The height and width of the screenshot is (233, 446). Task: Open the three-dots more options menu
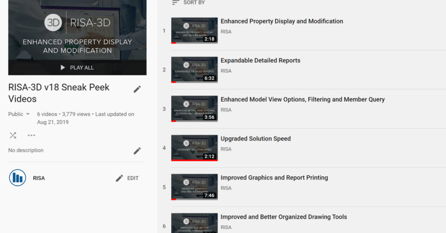click(x=31, y=135)
